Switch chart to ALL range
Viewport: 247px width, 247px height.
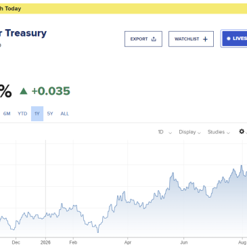64,114
